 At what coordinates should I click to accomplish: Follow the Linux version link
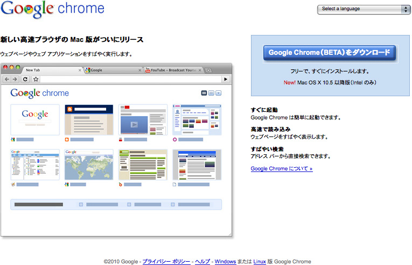point(260,262)
